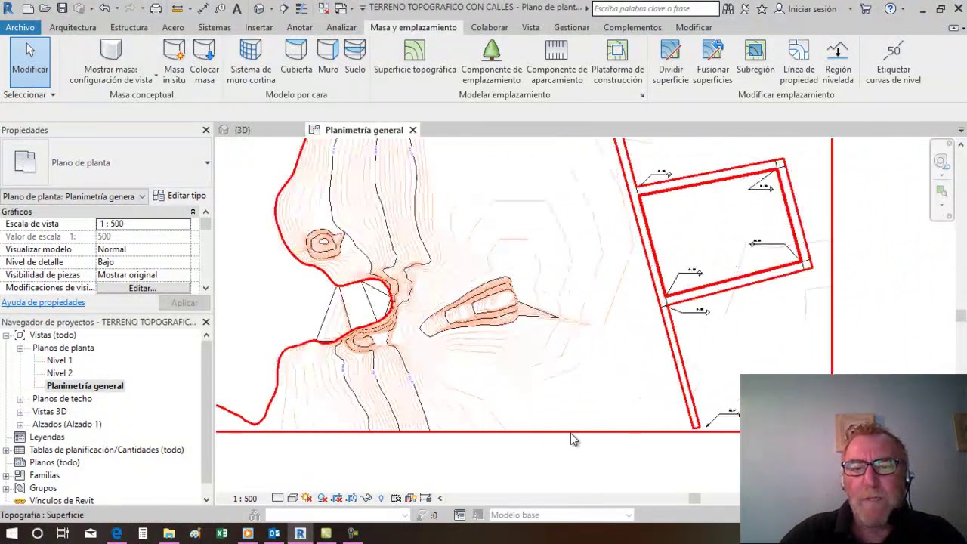
Task: Click Dividir superficie tool
Action: point(670,60)
